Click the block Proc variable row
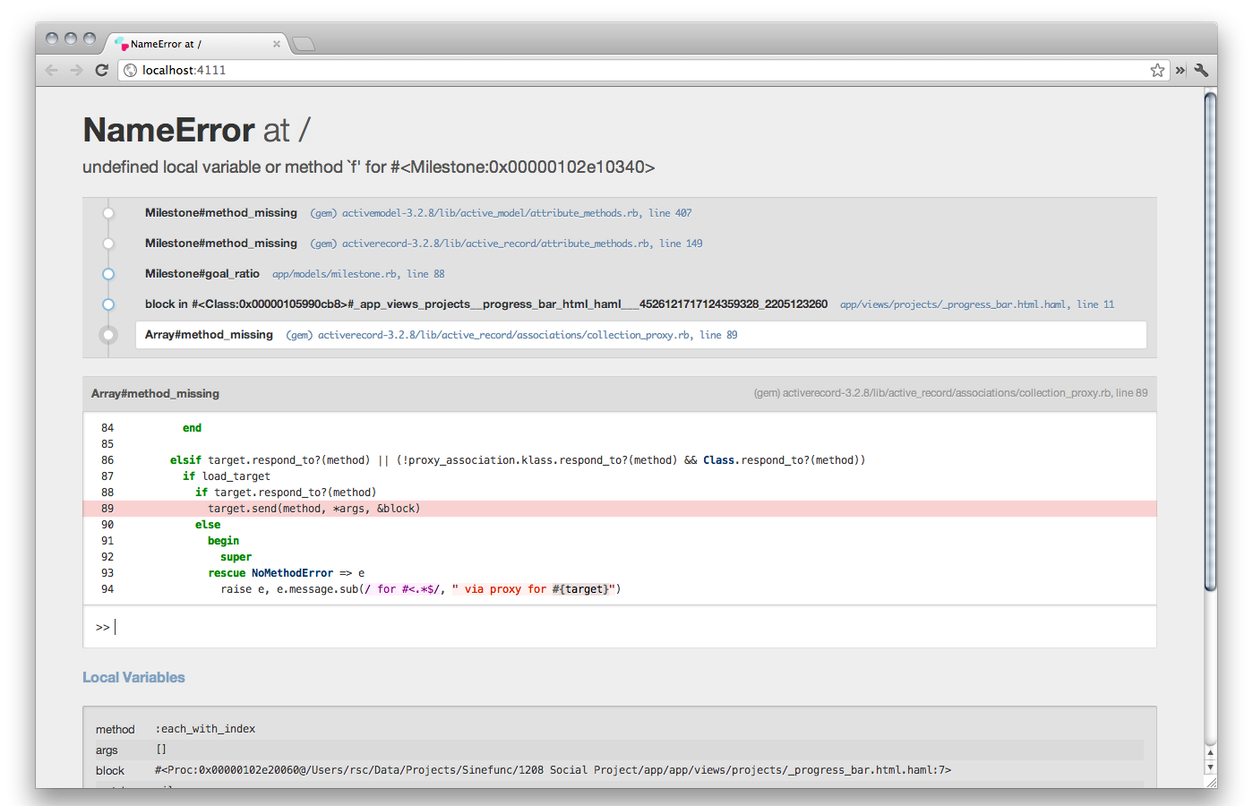 pyautogui.click(x=620, y=770)
